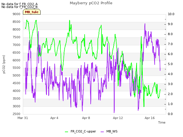This screenshot has width=183, height=137.
Task: Click the Mayberry pCO2 Profile title
Action: tap(91, 3)
